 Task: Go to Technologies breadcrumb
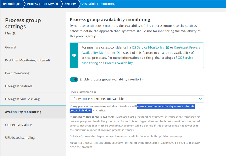tap(12, 4)
